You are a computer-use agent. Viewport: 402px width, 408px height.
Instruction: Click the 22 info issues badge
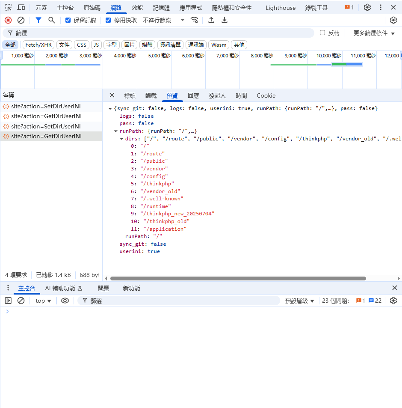(375, 301)
